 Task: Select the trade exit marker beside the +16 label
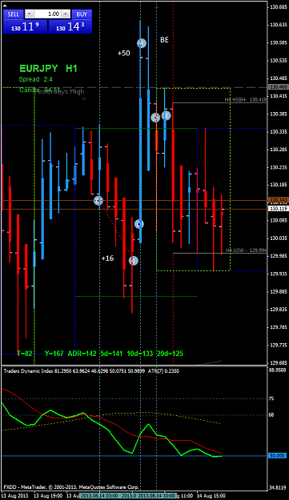[x=134, y=261]
